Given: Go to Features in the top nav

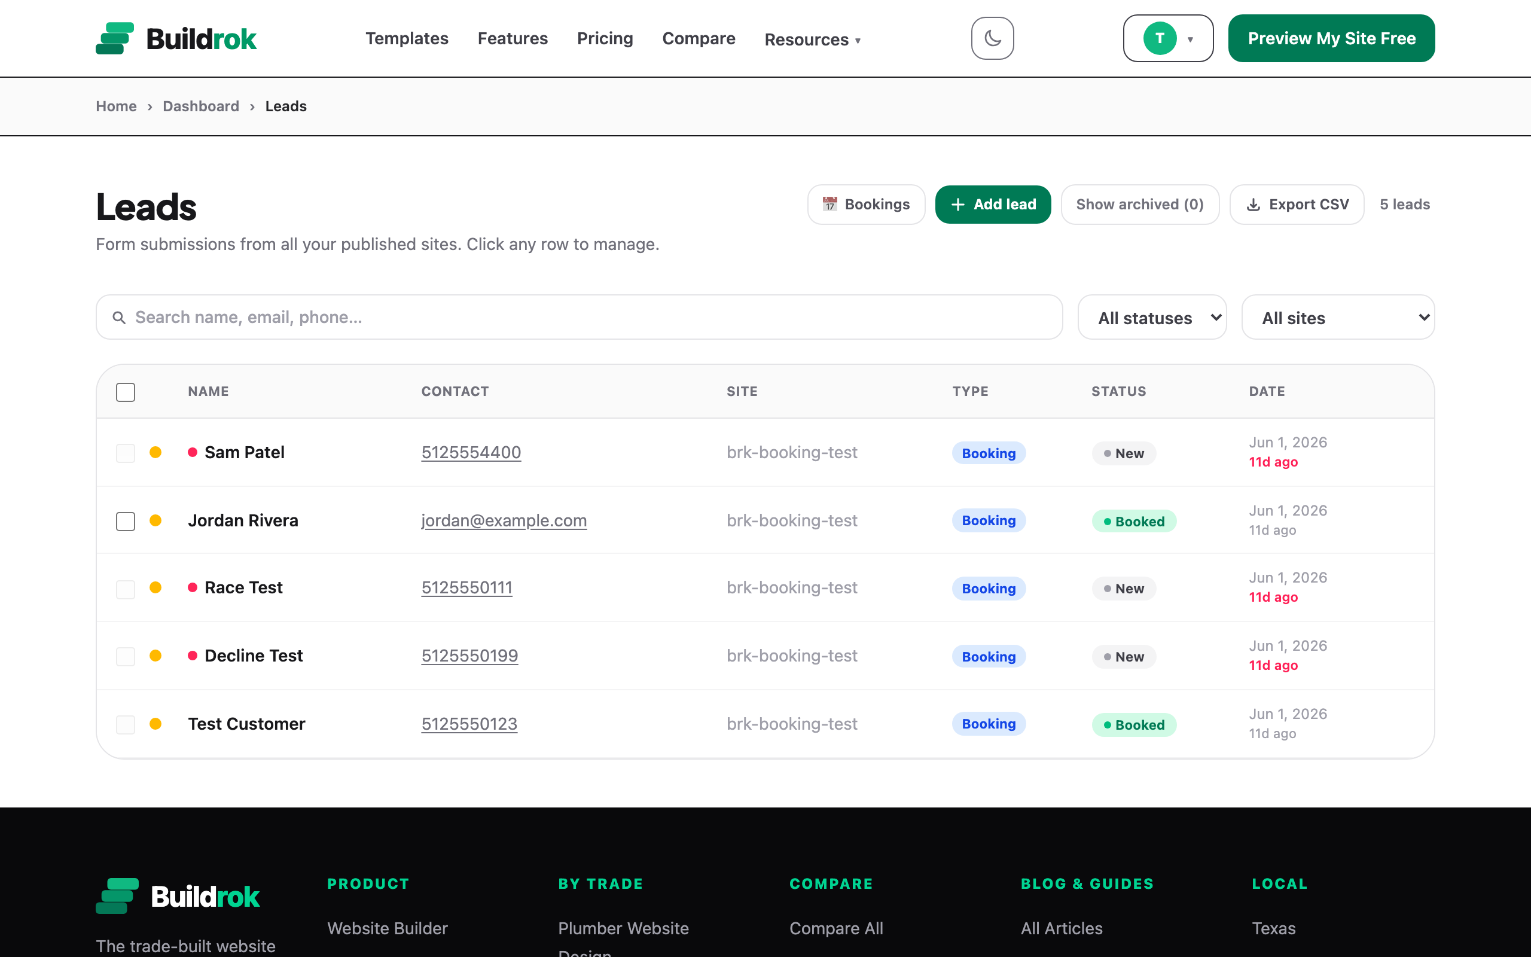Looking at the screenshot, I should [x=513, y=39].
